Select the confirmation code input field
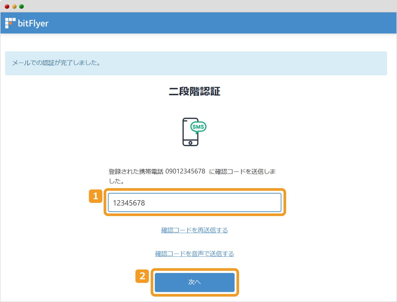 pyautogui.click(x=194, y=203)
